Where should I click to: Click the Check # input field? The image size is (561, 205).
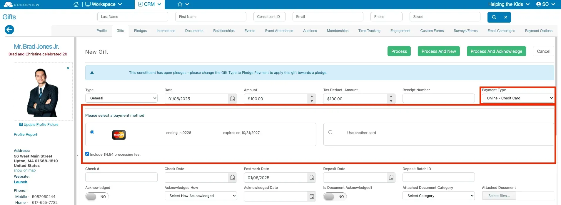121,177
